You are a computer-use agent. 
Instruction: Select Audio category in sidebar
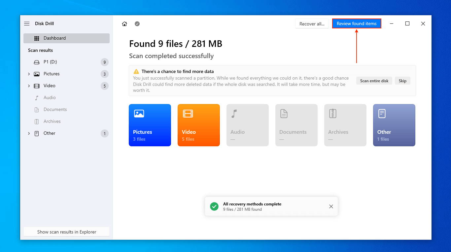(66, 98)
